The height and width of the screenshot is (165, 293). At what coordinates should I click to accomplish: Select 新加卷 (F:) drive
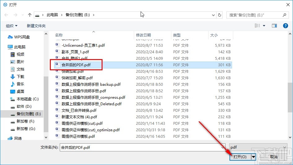pyautogui.click(x=22, y=121)
